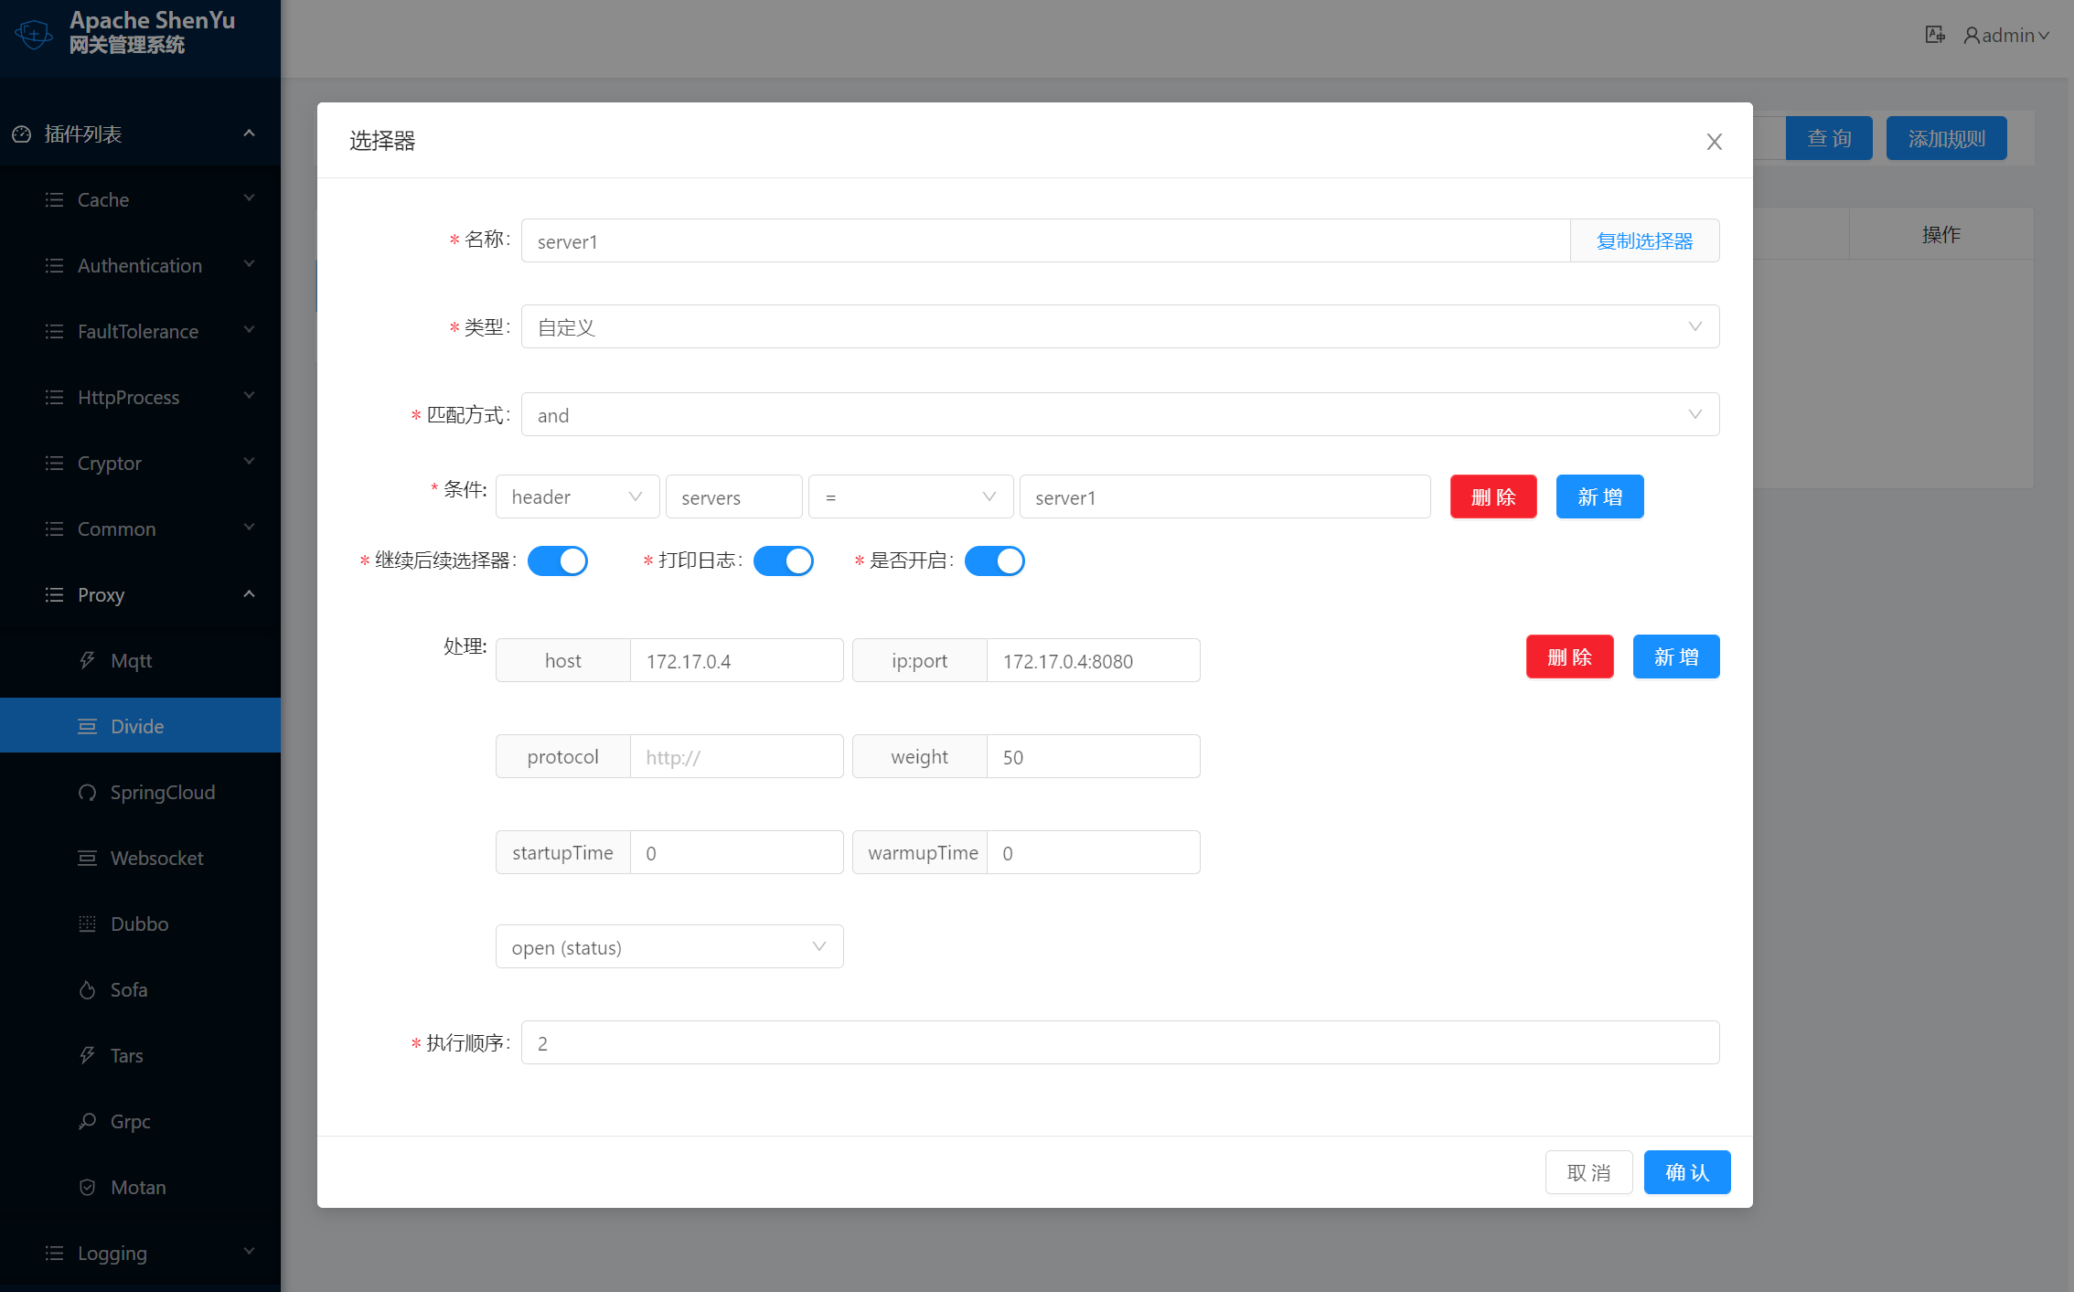This screenshot has width=2074, height=1292.
Task: Click the 复制选择器 copy selector link
Action: pos(1643,240)
